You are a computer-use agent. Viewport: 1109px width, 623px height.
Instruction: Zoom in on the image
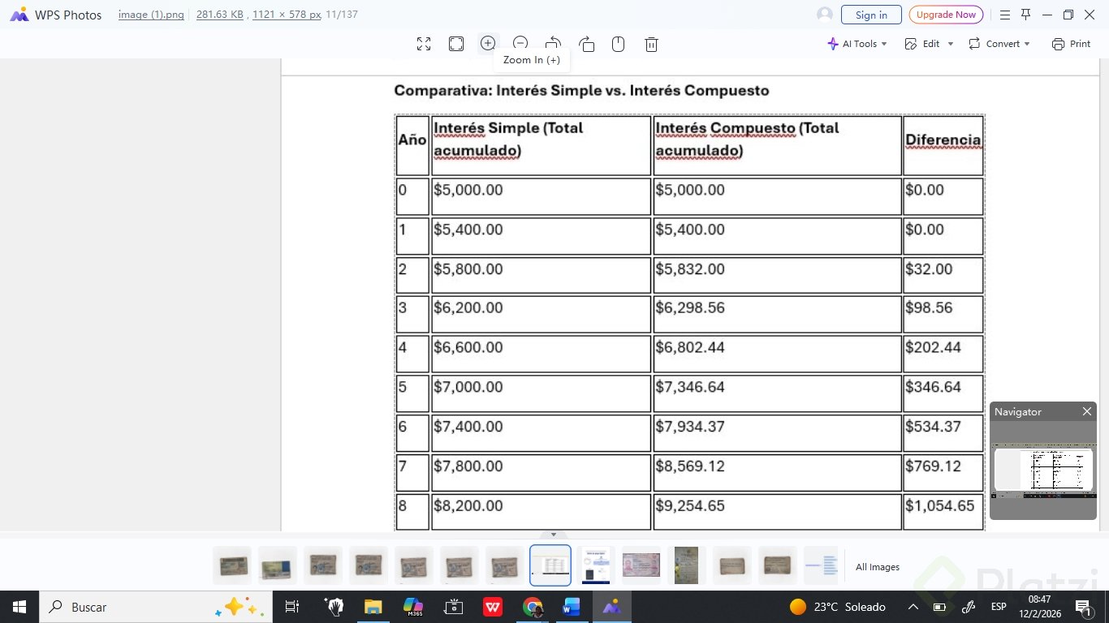click(488, 44)
